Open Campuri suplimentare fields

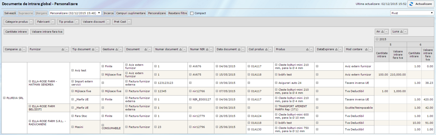(131, 13)
